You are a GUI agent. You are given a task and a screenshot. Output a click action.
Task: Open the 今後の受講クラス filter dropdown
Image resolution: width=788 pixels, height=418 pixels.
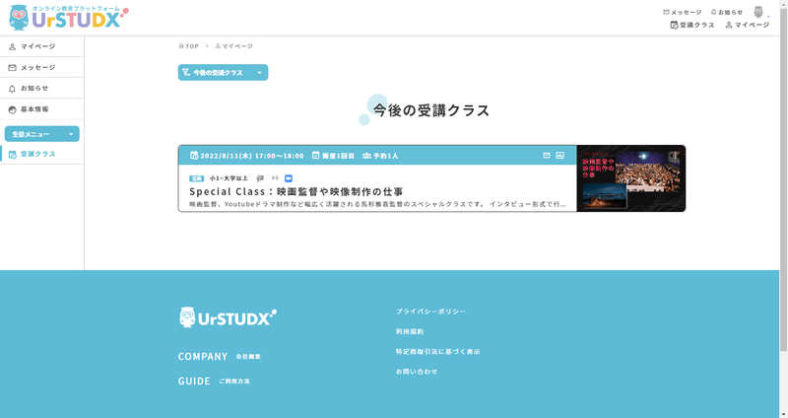(x=223, y=72)
